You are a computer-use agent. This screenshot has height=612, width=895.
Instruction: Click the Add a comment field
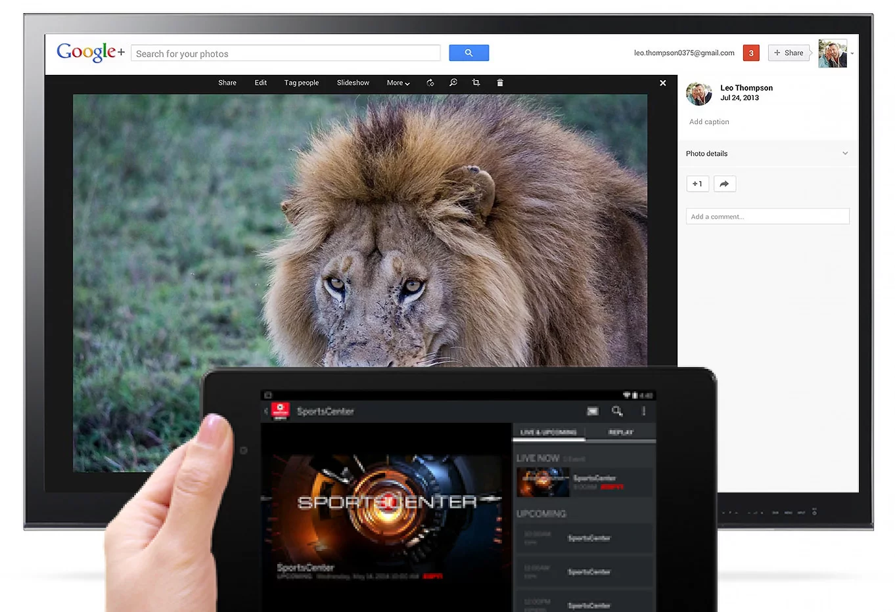point(768,216)
